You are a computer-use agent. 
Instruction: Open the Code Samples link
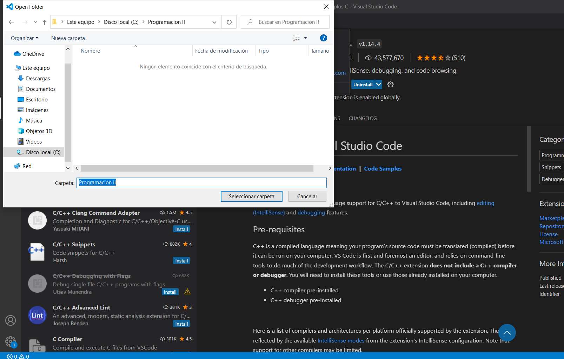383,168
